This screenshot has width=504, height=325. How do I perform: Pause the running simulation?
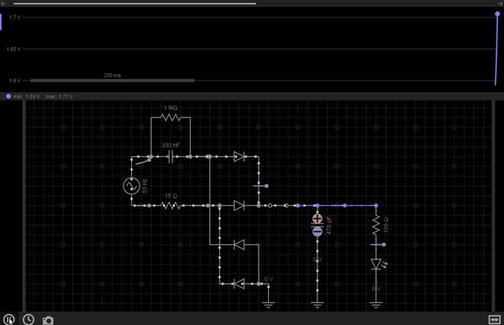click(x=8, y=319)
